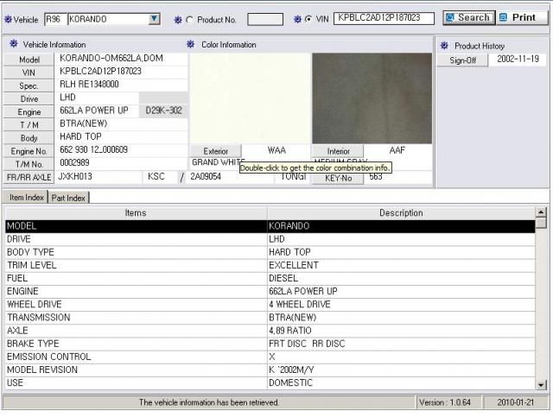Click the scroll up arrow of items list

541,212
